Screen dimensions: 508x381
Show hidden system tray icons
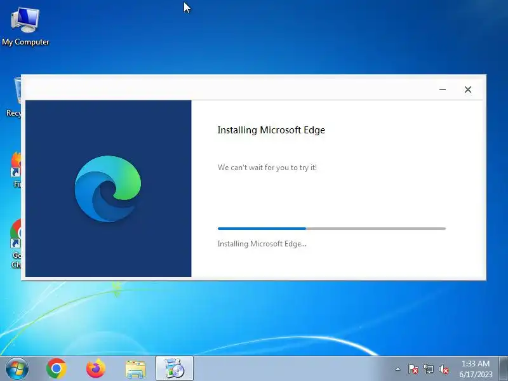click(398, 369)
